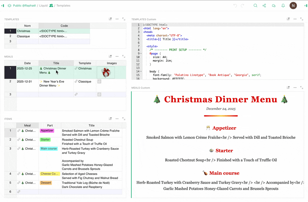Image resolution: width=308 pixels, height=202 pixels.
Task: Select row 2 of the TEMPLATES table
Action: coord(10,36)
